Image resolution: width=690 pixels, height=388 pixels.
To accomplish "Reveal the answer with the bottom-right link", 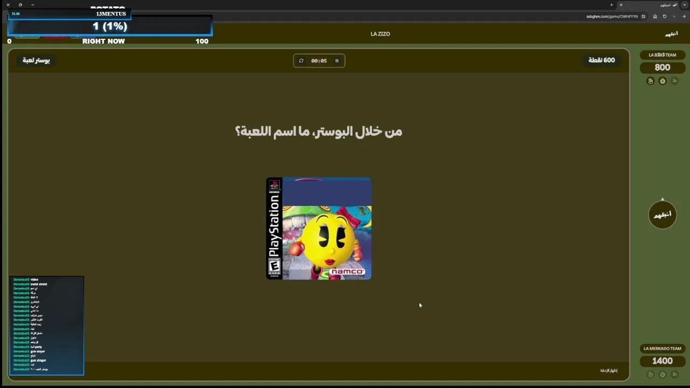I will coord(609,370).
